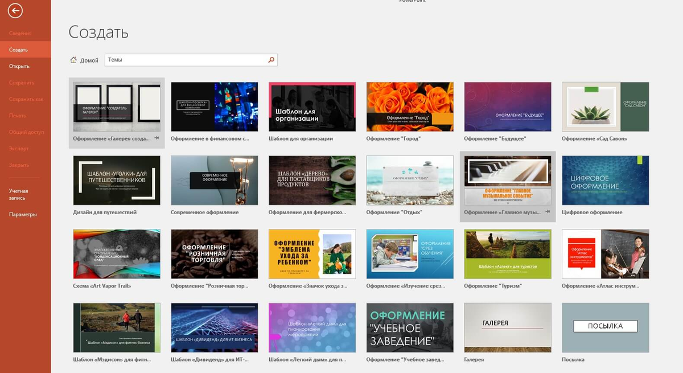
Task: Open Параметры in the sidebar
Action: 23,214
